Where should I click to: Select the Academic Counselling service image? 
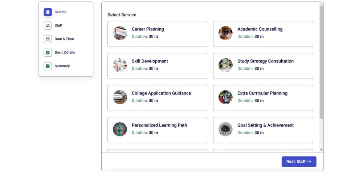point(225,33)
